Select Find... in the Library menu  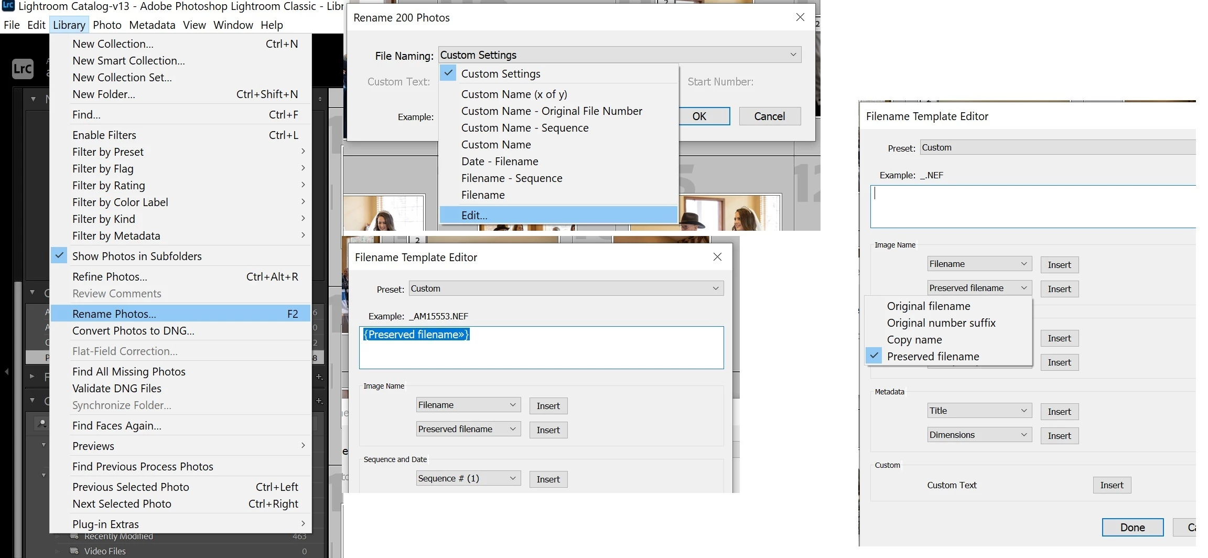tap(180, 115)
